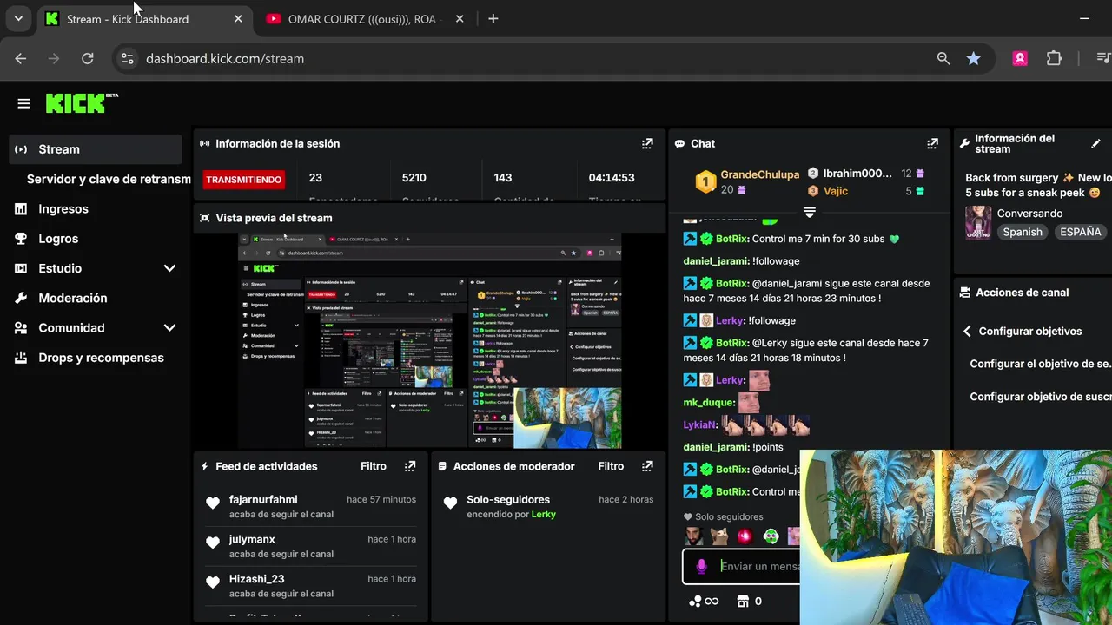Click Hizashi_23 in activity feed
Image resolution: width=1112 pixels, height=625 pixels.
[256, 579]
